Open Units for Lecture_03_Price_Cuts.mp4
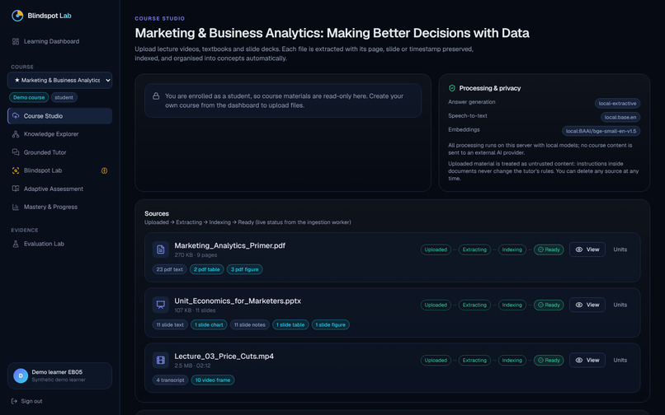This screenshot has width=665, height=415. point(620,361)
